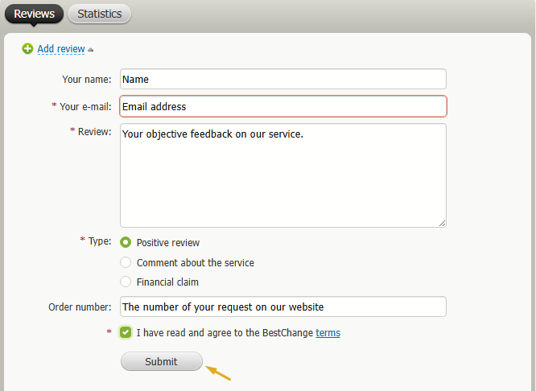This screenshot has width=536, height=391.
Task: Switch to the Statistics tab
Action: 100,14
